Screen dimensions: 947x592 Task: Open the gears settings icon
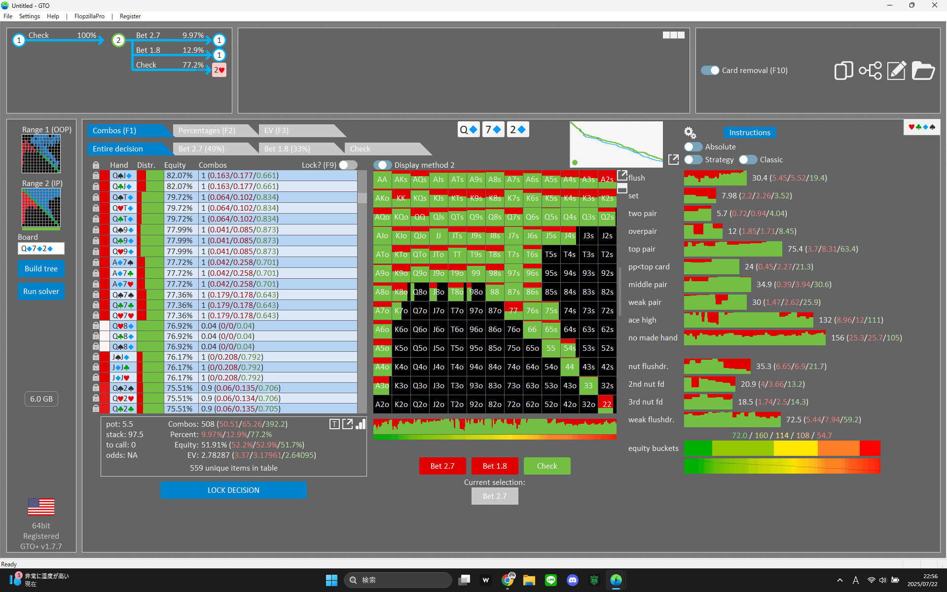point(690,133)
